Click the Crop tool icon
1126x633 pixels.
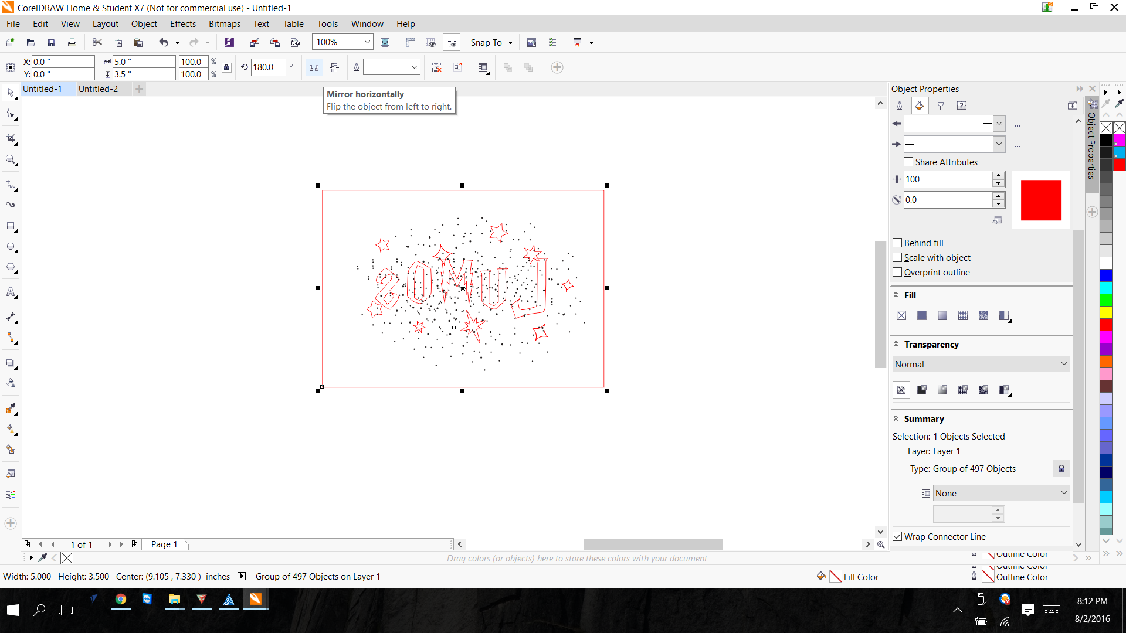(x=11, y=138)
